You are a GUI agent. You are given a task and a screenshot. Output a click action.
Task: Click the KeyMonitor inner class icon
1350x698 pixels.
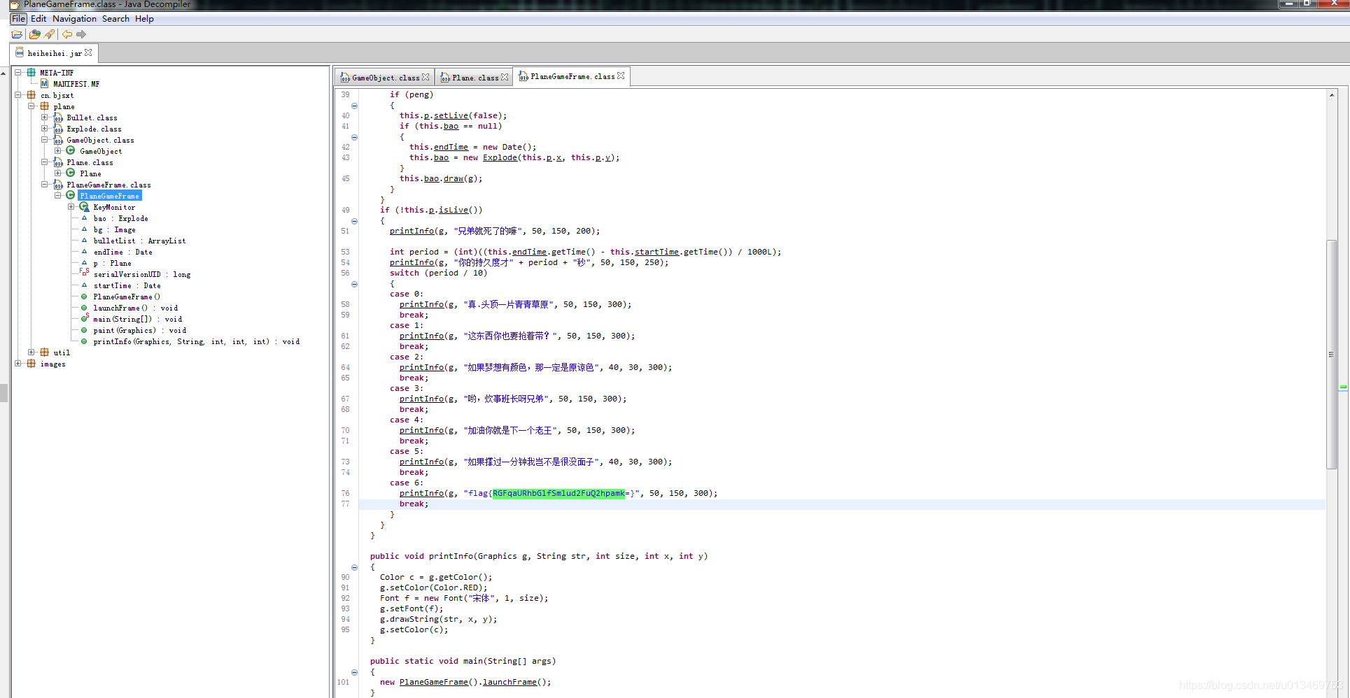84,206
